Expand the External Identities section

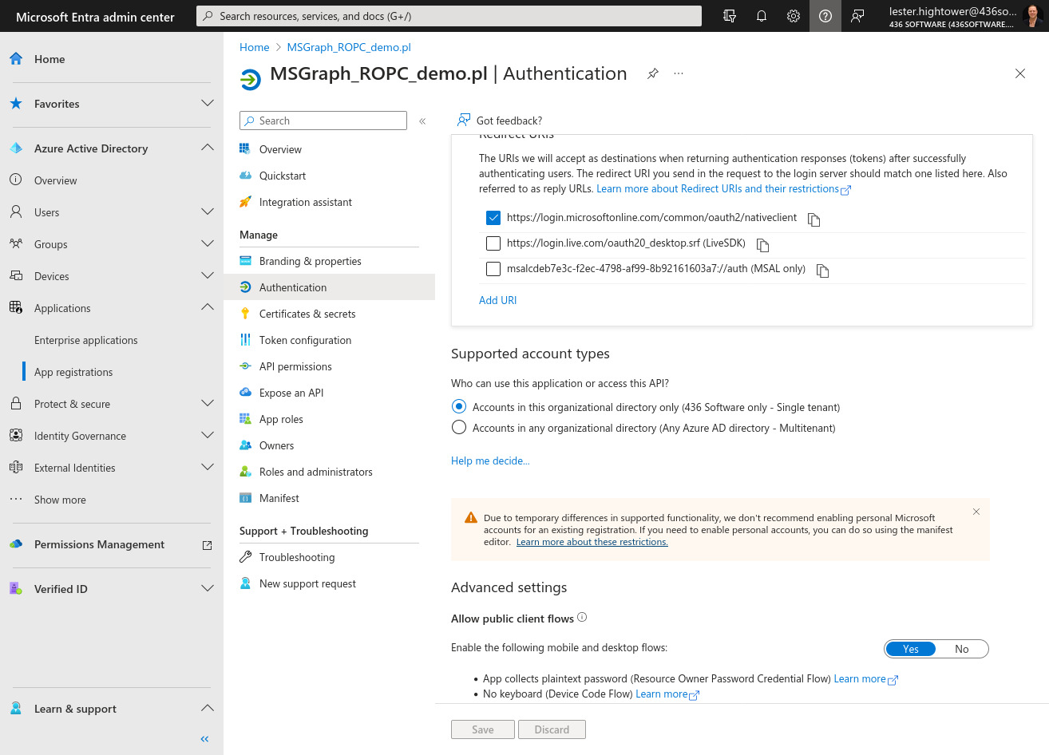tap(207, 467)
